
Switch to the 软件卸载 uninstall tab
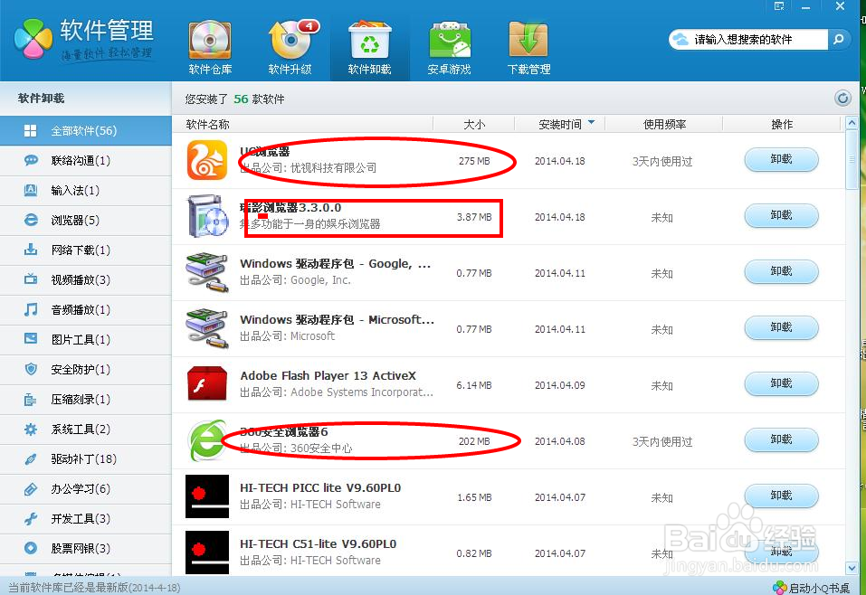[369, 48]
